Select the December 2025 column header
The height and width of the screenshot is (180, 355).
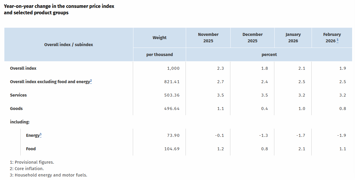click(x=252, y=38)
